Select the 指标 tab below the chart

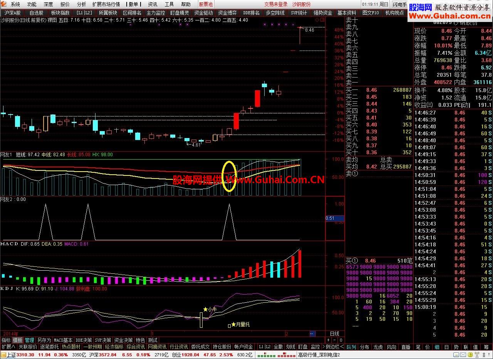[x=6, y=340]
